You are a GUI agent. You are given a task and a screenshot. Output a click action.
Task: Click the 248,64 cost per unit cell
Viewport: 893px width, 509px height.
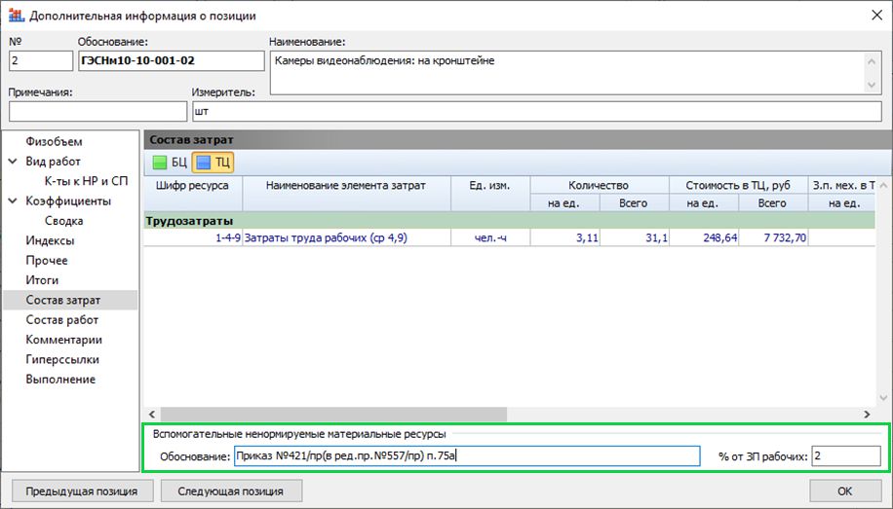point(704,237)
